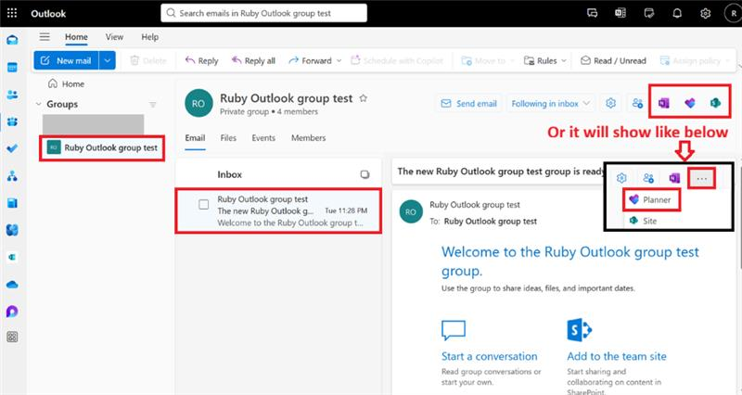Open More apps grid in sidebar
Viewport: 742px width, 395px height.
pyautogui.click(x=12, y=337)
